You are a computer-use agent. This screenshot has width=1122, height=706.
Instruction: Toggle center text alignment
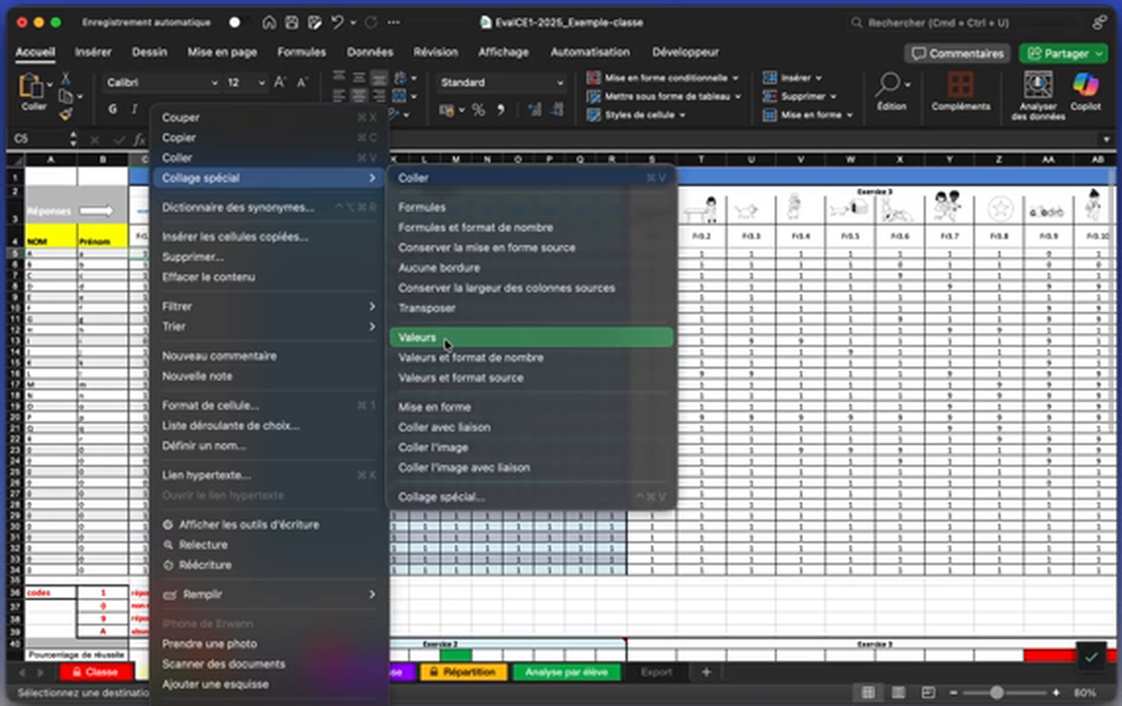[x=360, y=93]
